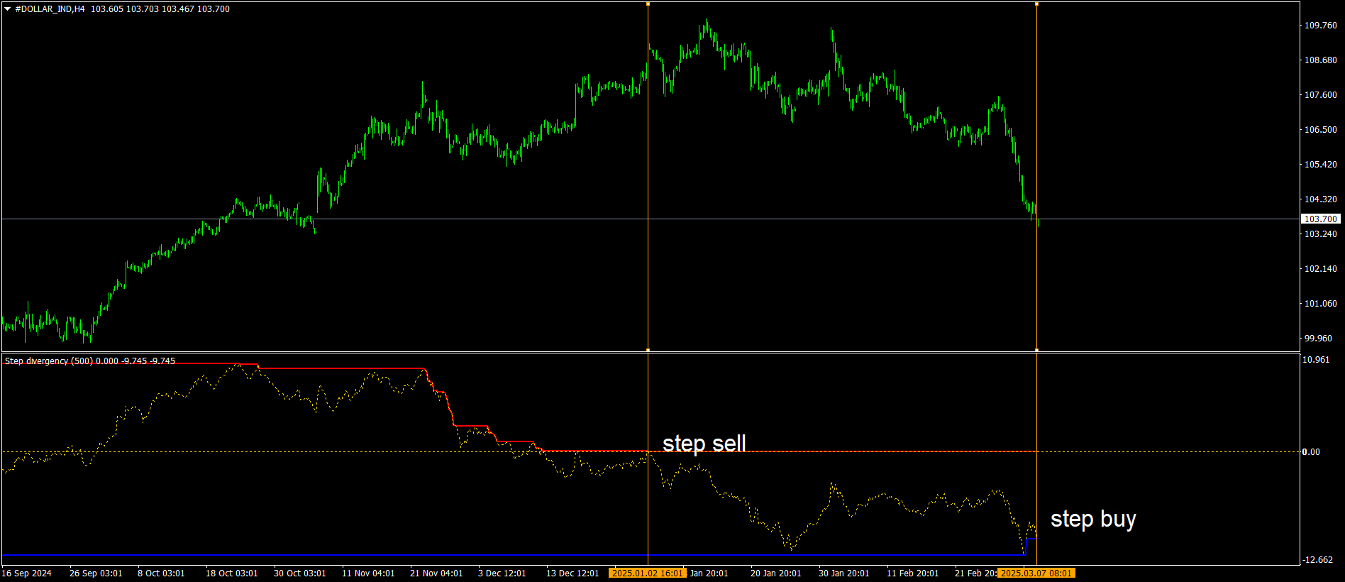Image resolution: width=1345 pixels, height=582 pixels.
Task: Click the OHLC values 103.605 103.703 103.467 103.700
Action: 160,9
